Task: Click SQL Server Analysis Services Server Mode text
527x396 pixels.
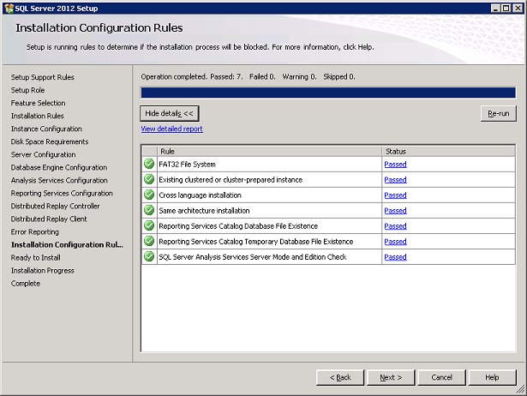Action: (253, 257)
